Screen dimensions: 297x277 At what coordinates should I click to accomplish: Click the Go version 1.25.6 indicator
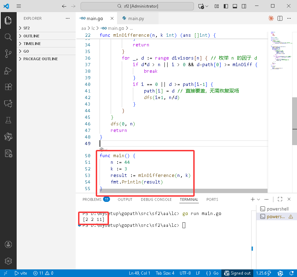coord(263,273)
